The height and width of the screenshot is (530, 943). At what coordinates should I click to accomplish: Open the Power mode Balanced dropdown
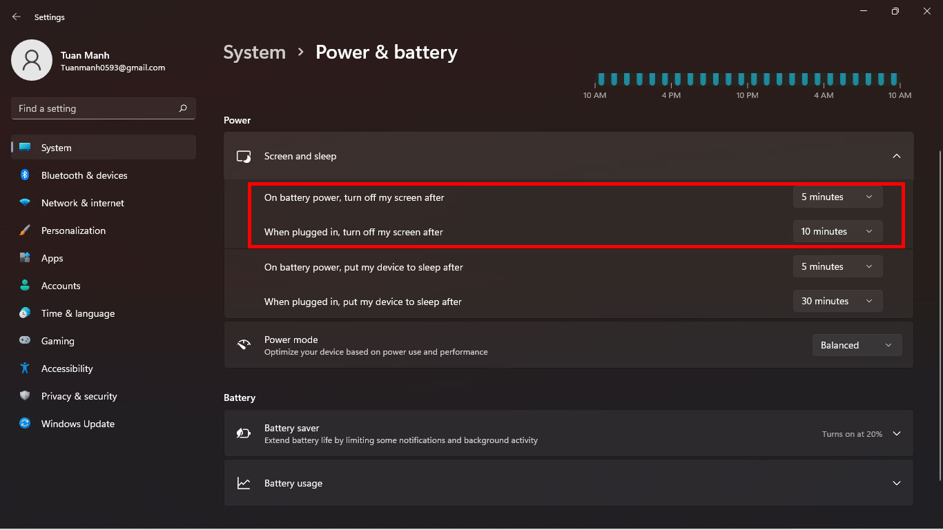857,345
